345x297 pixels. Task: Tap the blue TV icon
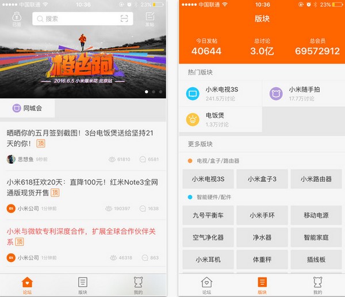193,94
